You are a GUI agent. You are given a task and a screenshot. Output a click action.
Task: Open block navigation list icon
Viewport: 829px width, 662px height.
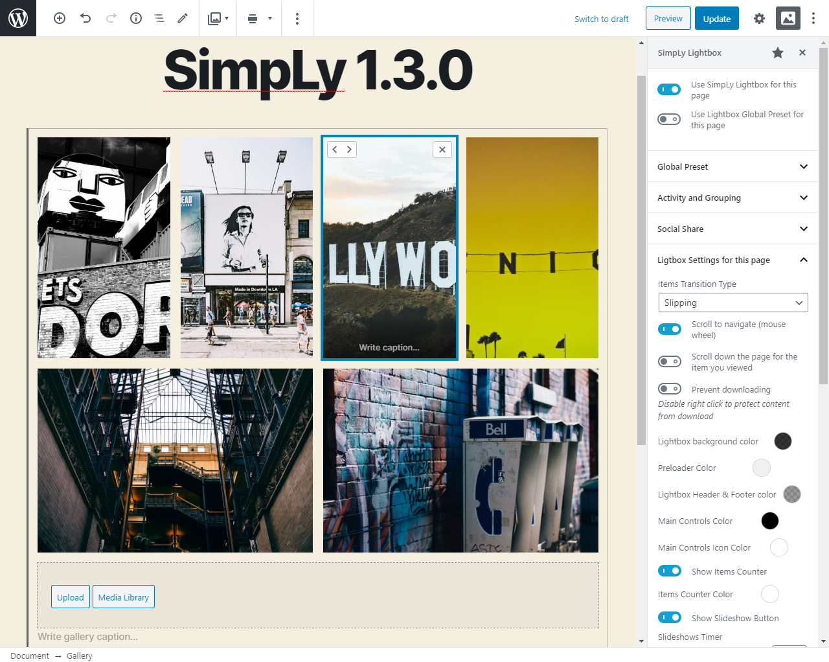pyautogui.click(x=159, y=18)
